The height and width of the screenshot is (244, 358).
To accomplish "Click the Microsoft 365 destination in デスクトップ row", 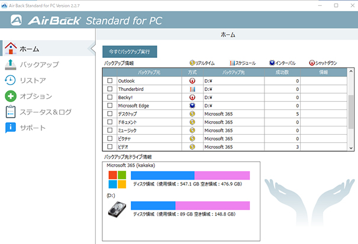I will pos(234,114).
